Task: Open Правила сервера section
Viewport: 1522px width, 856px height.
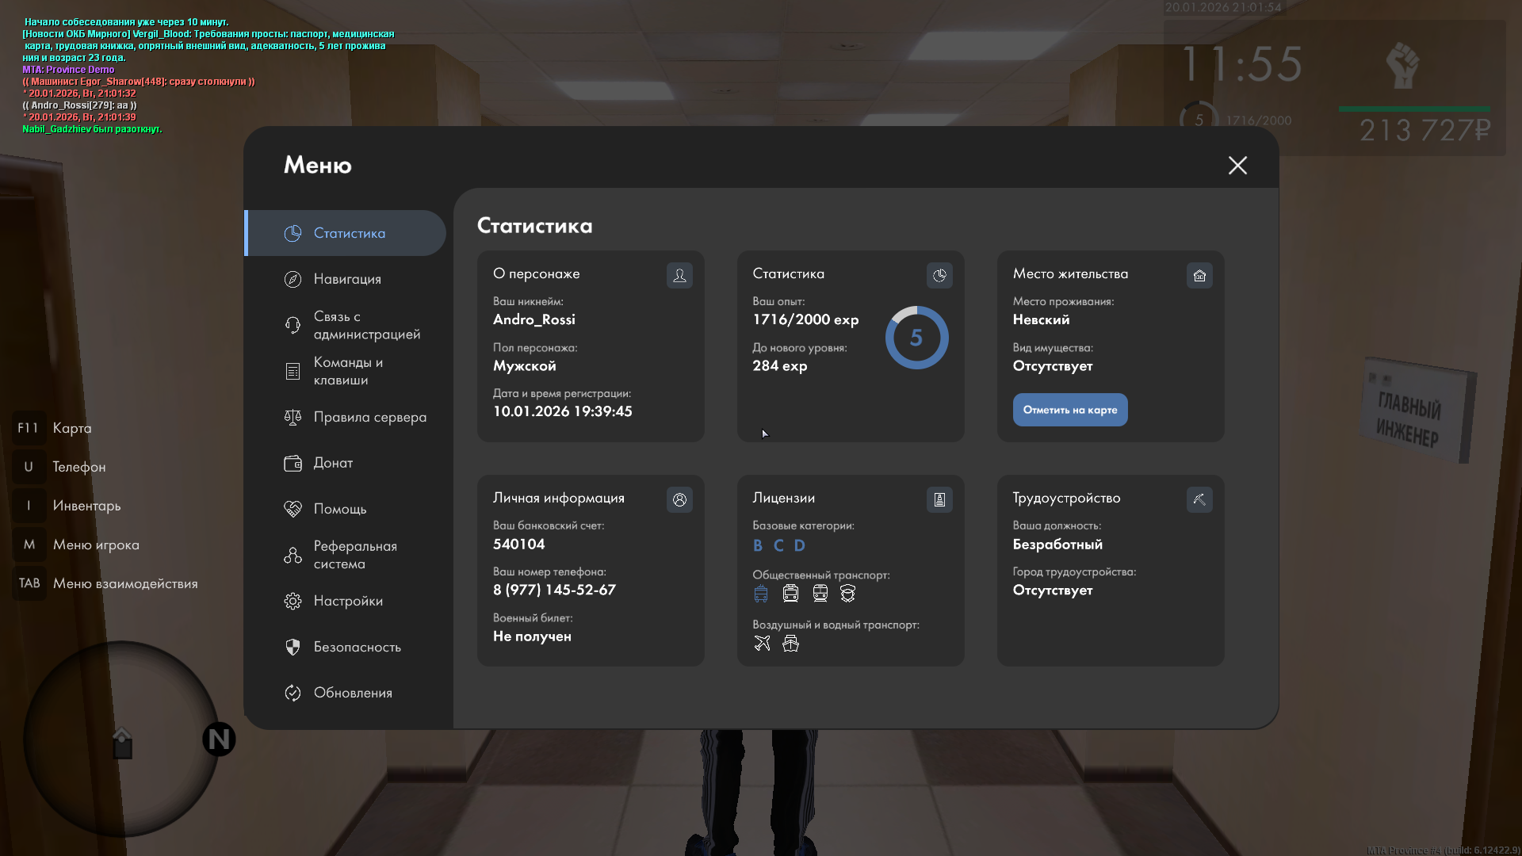Action: tap(369, 417)
